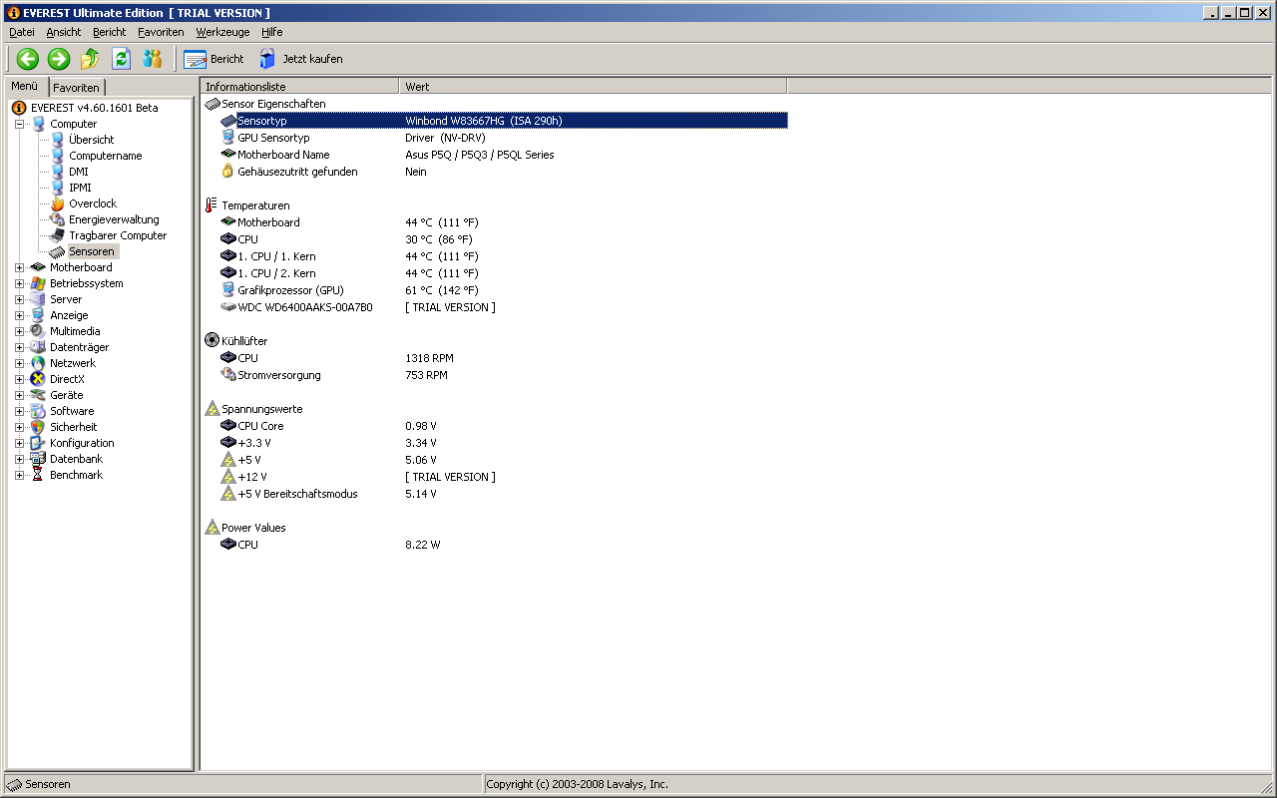Click the Jetzt kaufen button

click(x=300, y=59)
